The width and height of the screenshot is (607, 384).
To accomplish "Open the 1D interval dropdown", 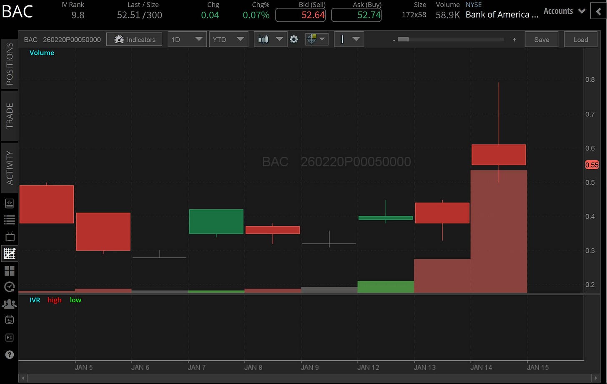I will point(187,40).
